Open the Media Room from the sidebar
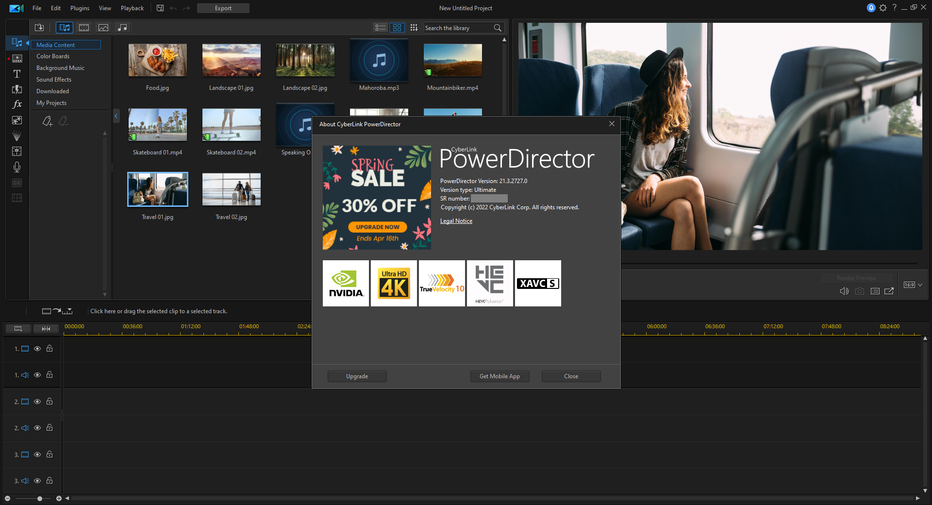The height and width of the screenshot is (505, 932). (17, 43)
